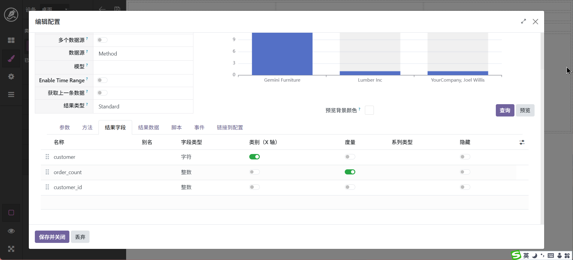This screenshot has height=260, width=573.
Task: Expand the dialog to full screen
Action: 523,21
